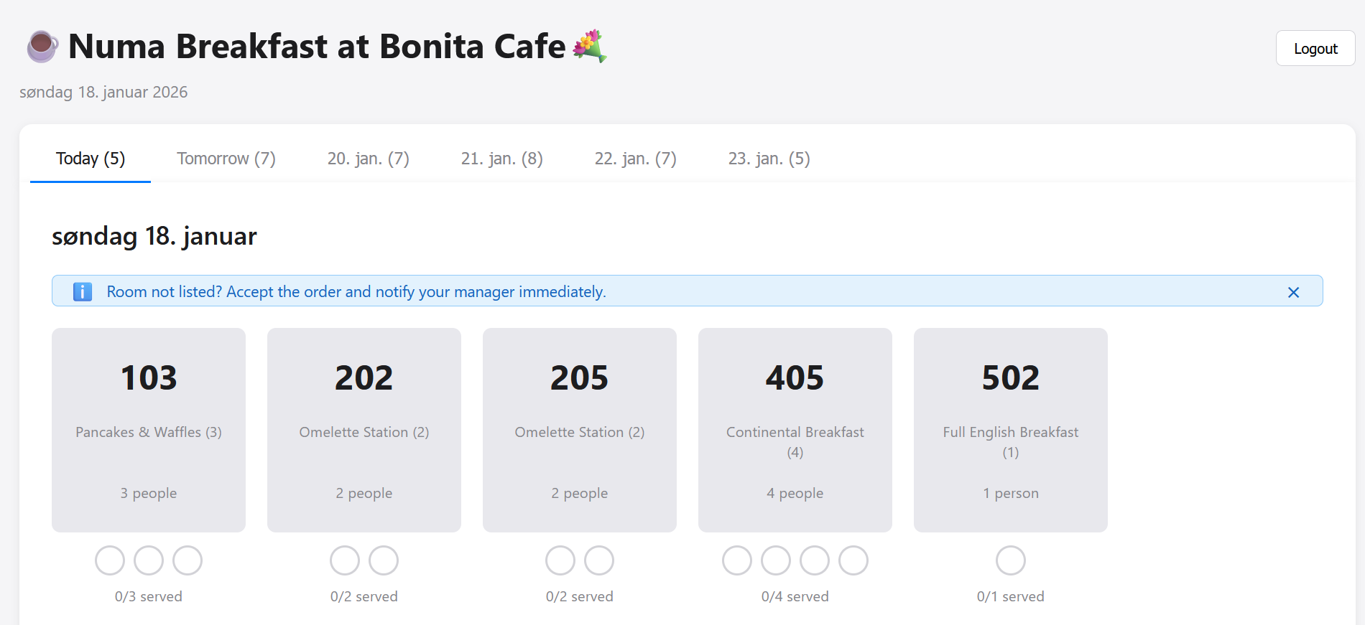Mark the first guest served for room 103
This screenshot has width=1365, height=625.
coord(109,560)
